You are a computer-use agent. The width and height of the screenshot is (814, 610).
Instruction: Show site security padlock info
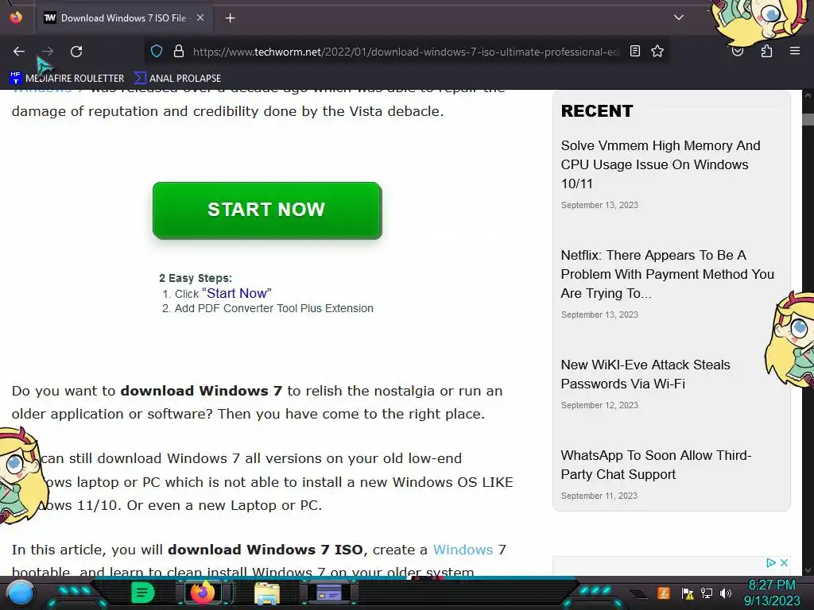point(179,52)
